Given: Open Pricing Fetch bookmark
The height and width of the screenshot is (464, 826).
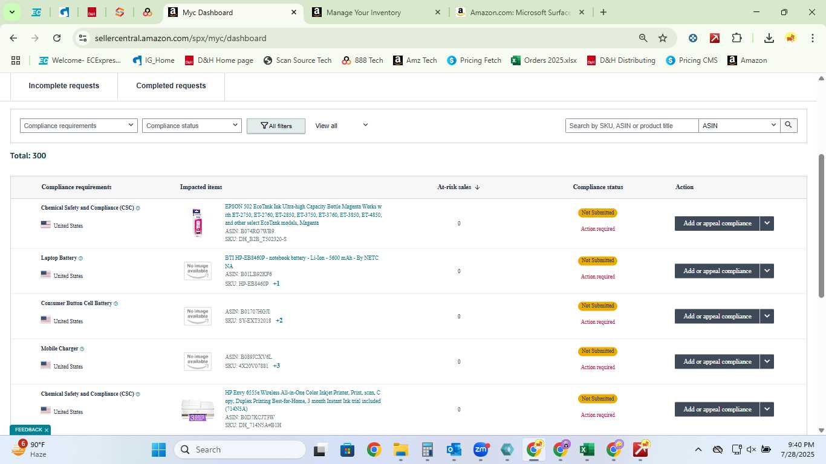Looking at the screenshot, I should (474, 60).
